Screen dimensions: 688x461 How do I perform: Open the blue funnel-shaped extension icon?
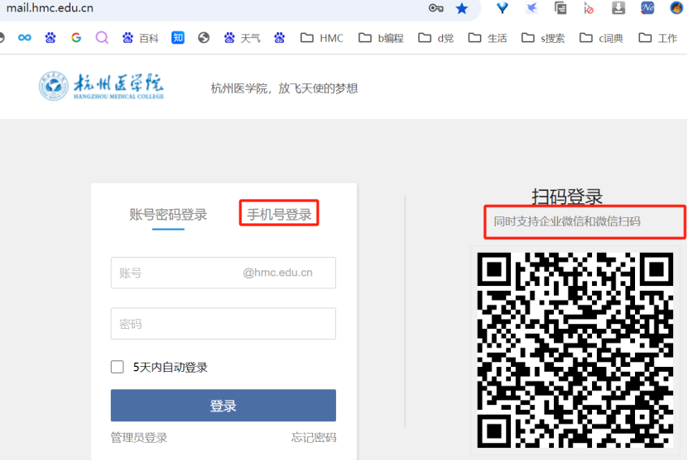[502, 8]
